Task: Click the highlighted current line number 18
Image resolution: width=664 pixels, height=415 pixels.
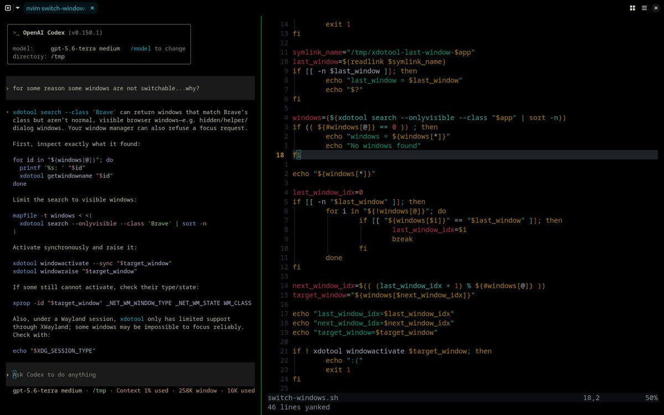Action: click(280, 155)
